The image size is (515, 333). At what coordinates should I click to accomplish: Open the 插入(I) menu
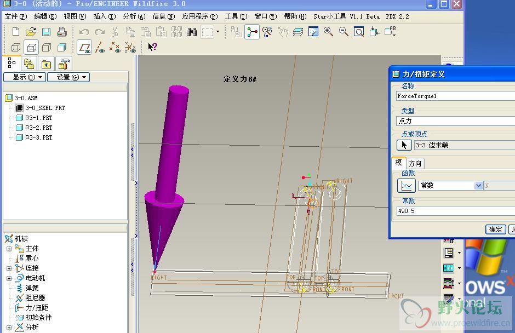click(105, 16)
